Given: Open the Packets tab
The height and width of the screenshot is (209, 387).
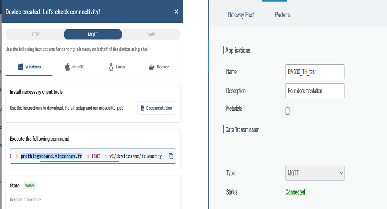Looking at the screenshot, I should click(282, 15).
